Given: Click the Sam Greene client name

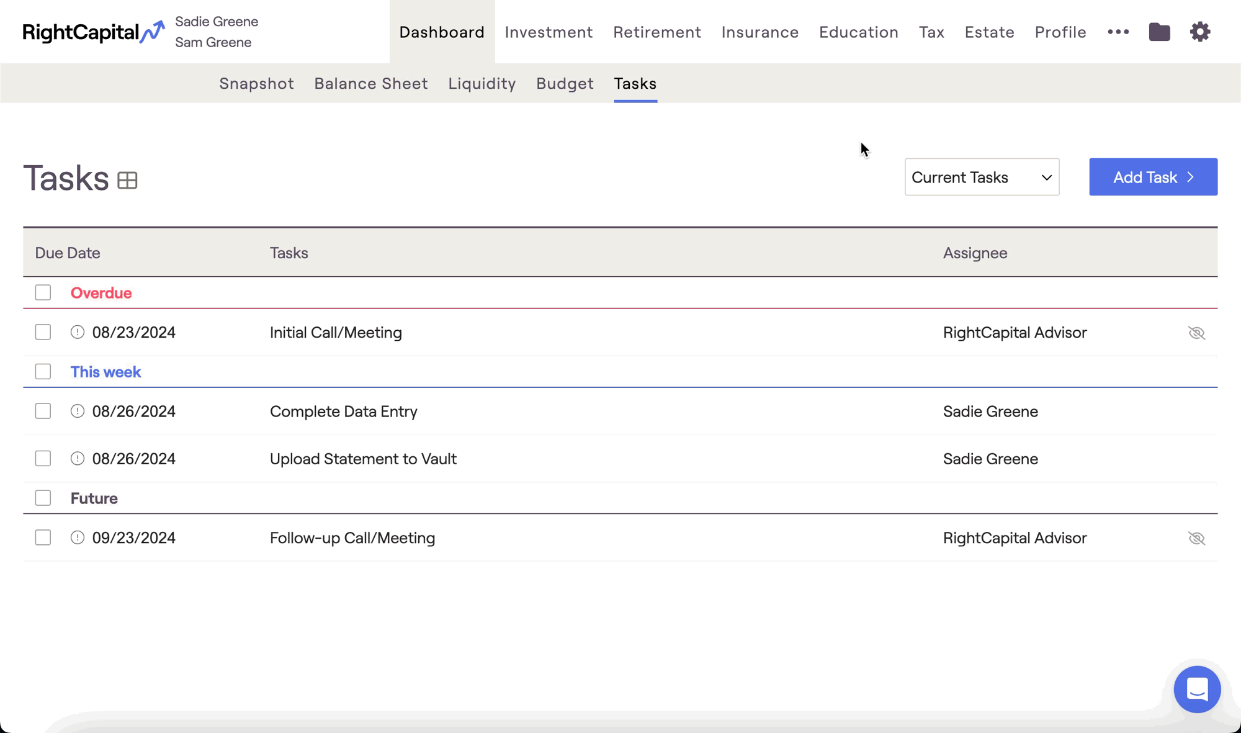Looking at the screenshot, I should 213,42.
